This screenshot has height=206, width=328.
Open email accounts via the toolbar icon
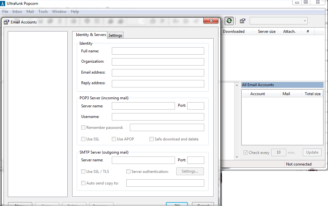pos(242,21)
